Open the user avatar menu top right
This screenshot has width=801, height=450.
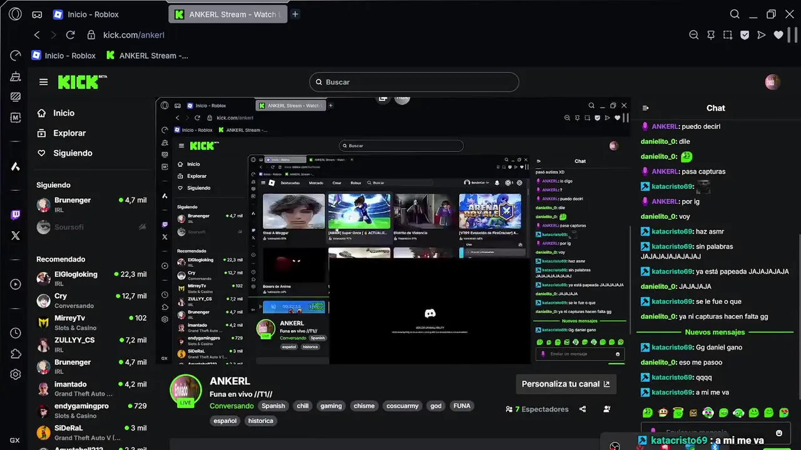point(773,82)
